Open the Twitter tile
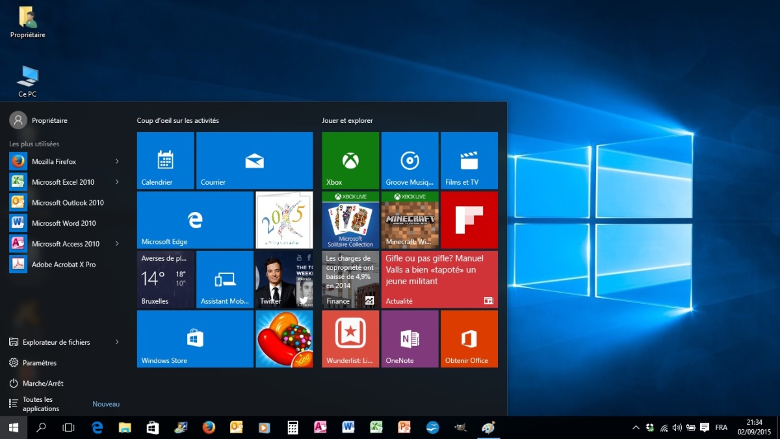 tap(284, 280)
